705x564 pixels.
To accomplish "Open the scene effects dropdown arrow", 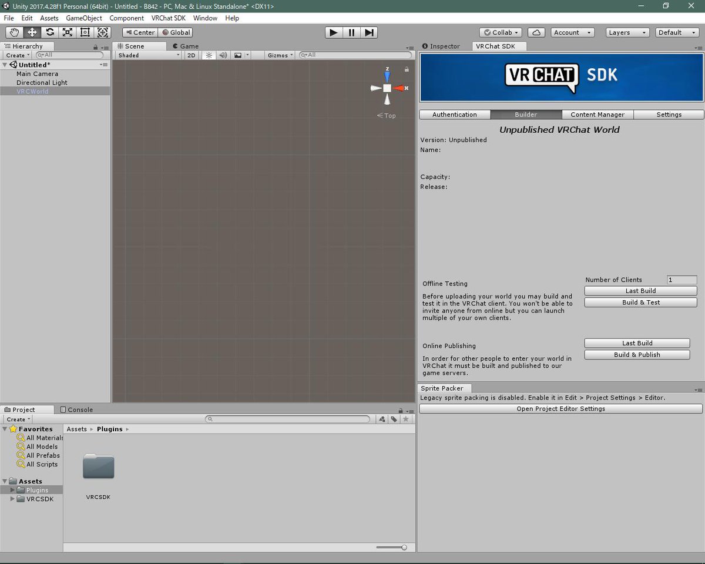I will coord(247,55).
